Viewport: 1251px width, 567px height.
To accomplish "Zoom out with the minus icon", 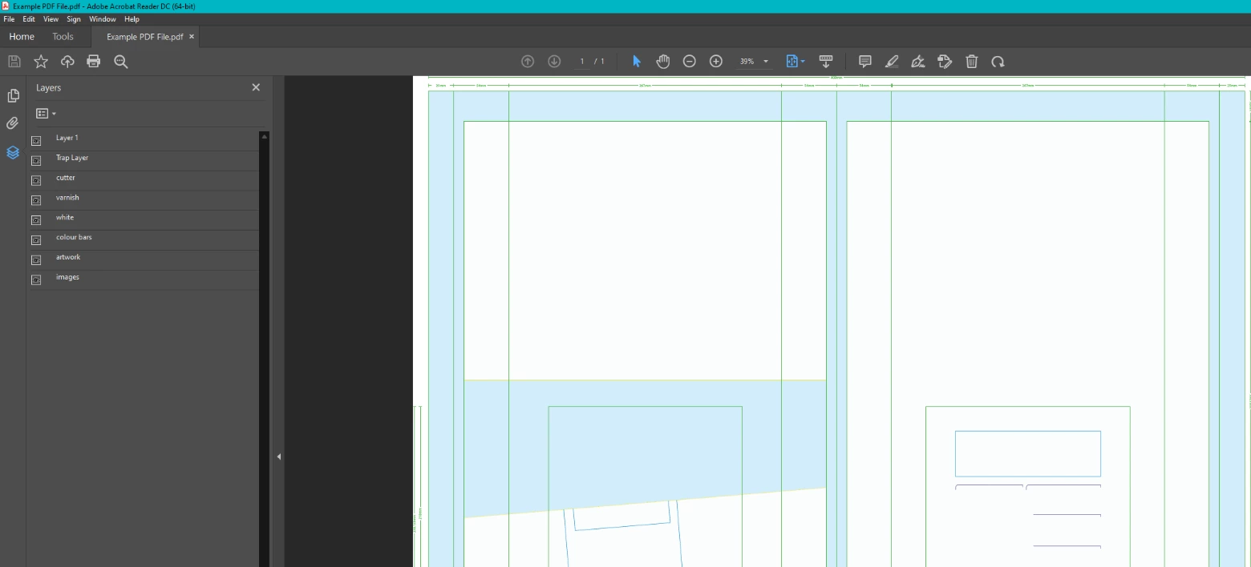I will (x=690, y=62).
